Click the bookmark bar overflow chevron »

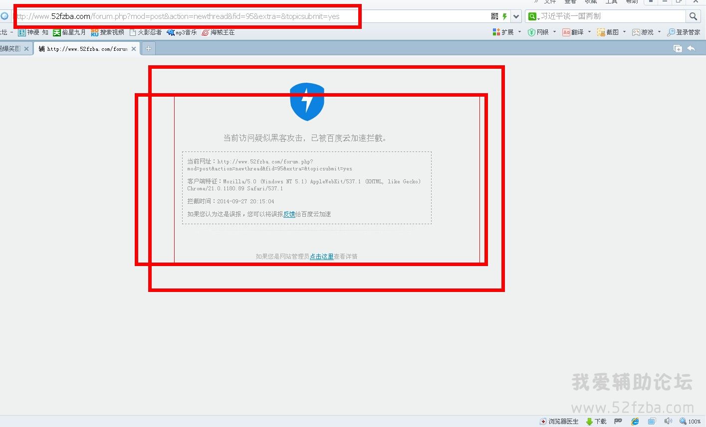tap(536, 2)
